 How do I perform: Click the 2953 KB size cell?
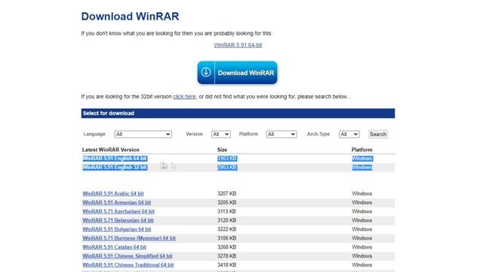[x=227, y=168]
